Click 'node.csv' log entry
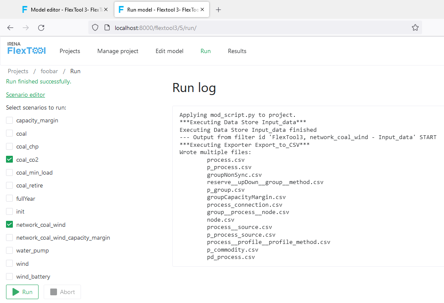 pyautogui.click(x=220, y=220)
